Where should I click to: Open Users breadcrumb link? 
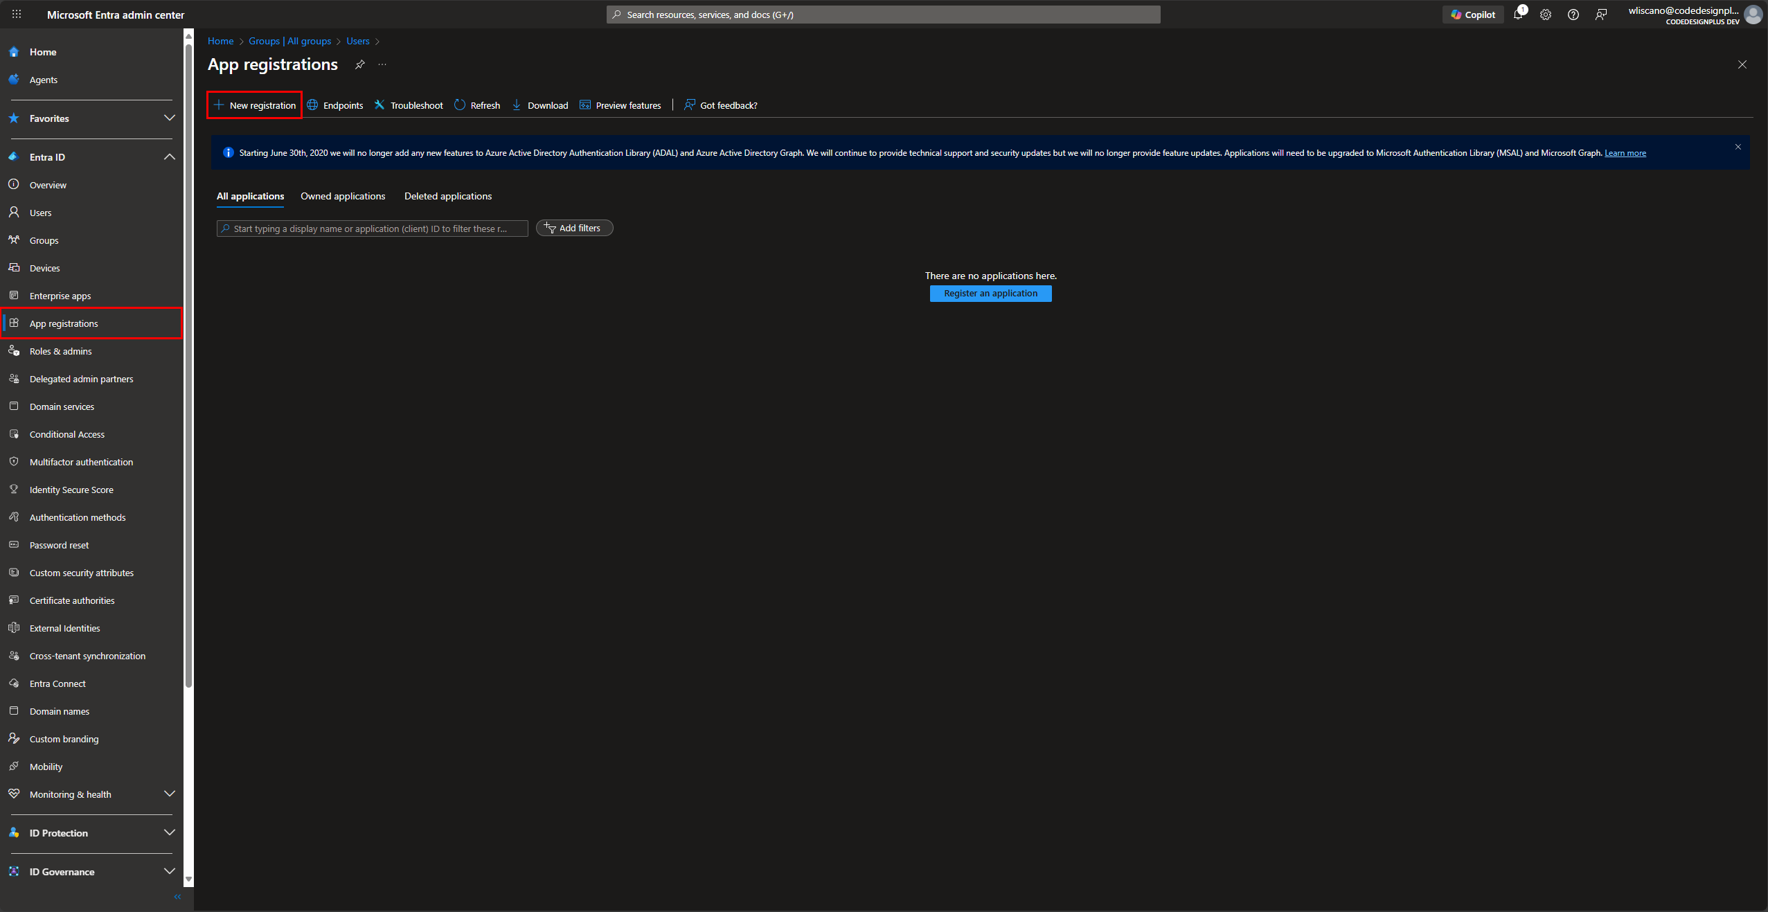click(358, 41)
